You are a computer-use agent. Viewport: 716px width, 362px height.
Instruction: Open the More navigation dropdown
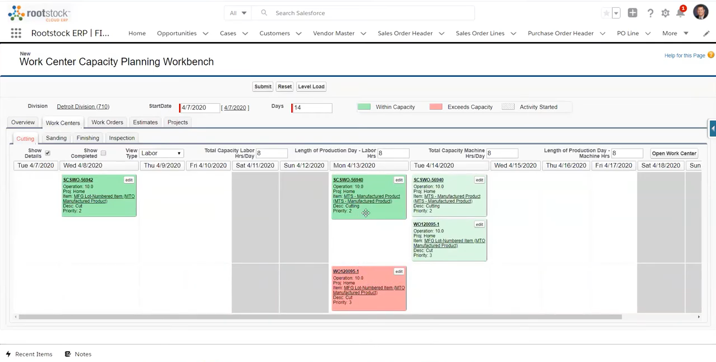(x=675, y=33)
